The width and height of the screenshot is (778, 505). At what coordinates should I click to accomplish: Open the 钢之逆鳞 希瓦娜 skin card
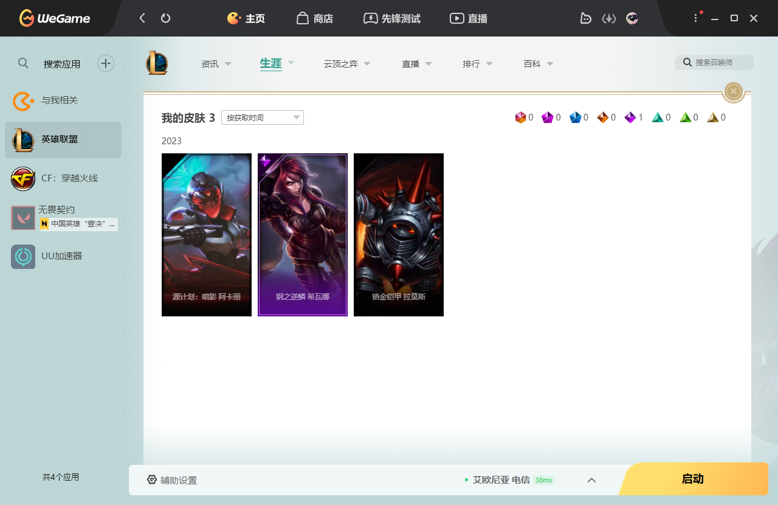[303, 235]
